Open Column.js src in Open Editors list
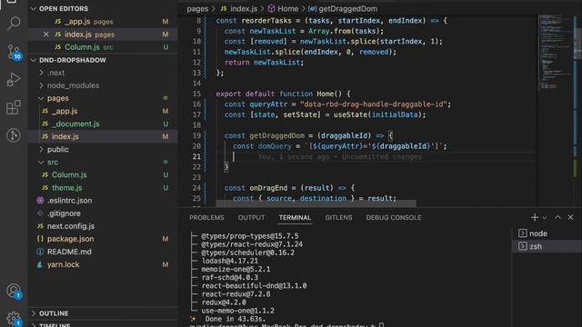Viewport: 582px width, 327px height. 103,47
